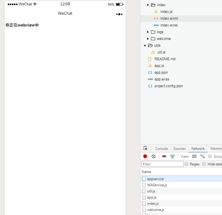
Task: Click the JS icon beside util.js in tree
Action: point(153,52)
